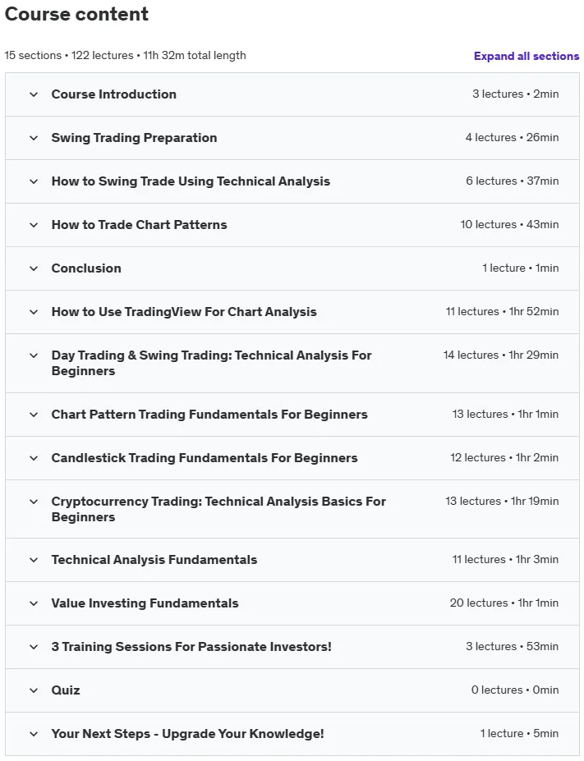Viewport: 584px width, 761px height.
Task: Expand Swing Trading Preparation chevron
Action: pos(34,138)
